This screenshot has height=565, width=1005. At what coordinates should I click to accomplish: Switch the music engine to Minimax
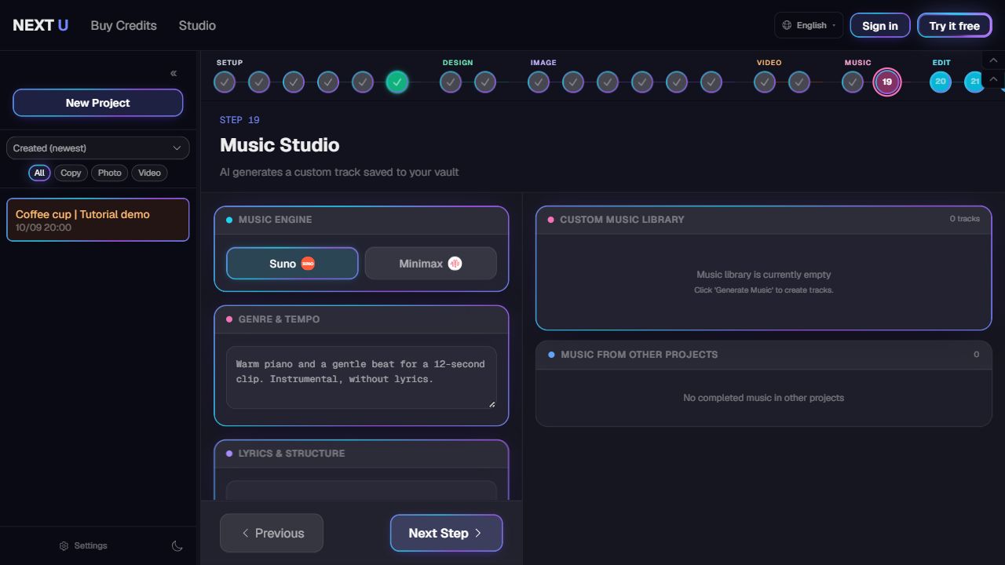(431, 264)
